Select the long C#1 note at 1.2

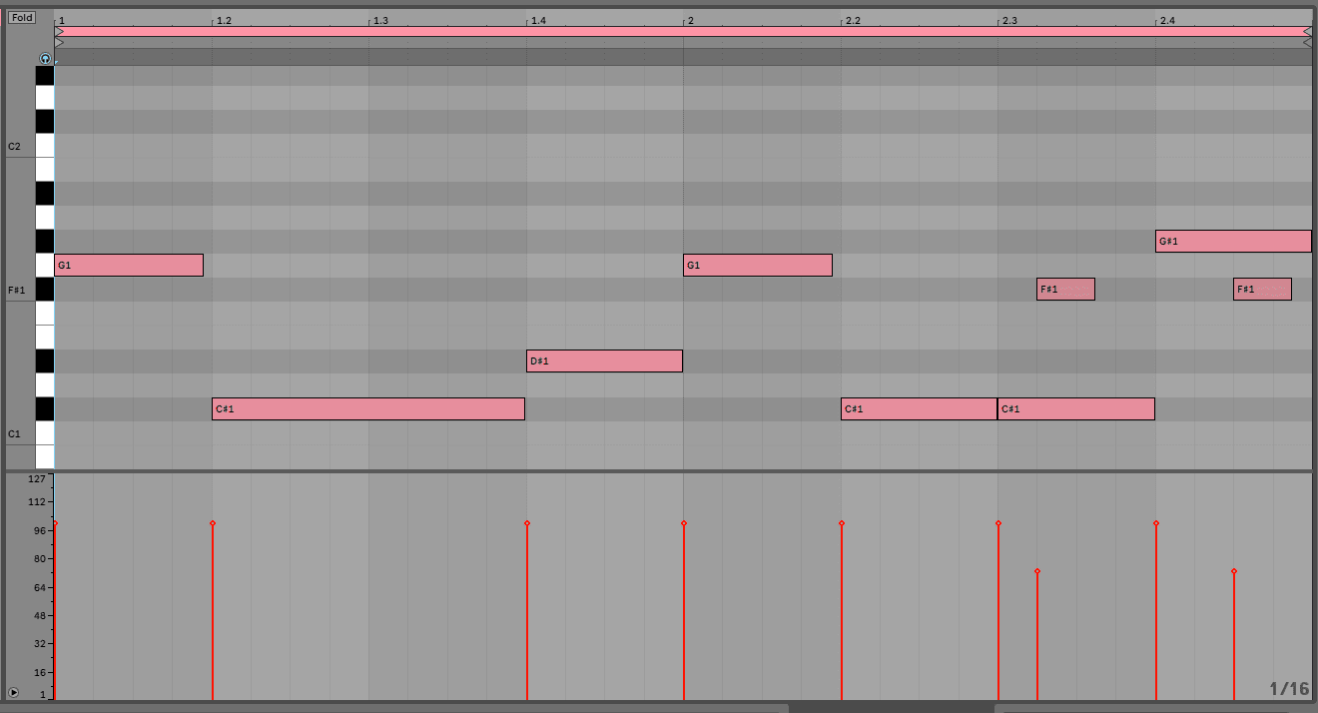pos(368,408)
